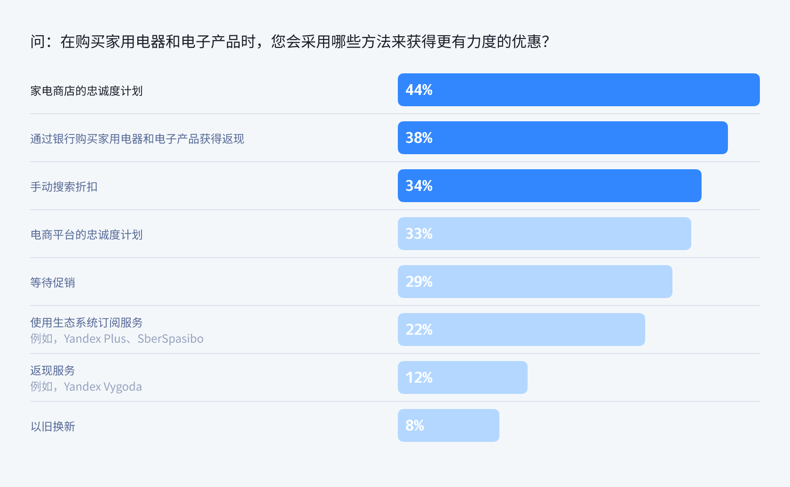Image resolution: width=790 pixels, height=487 pixels.
Task: Select the label 通过银行购买家用电器和电子产品获得返现
Action: 137,139
